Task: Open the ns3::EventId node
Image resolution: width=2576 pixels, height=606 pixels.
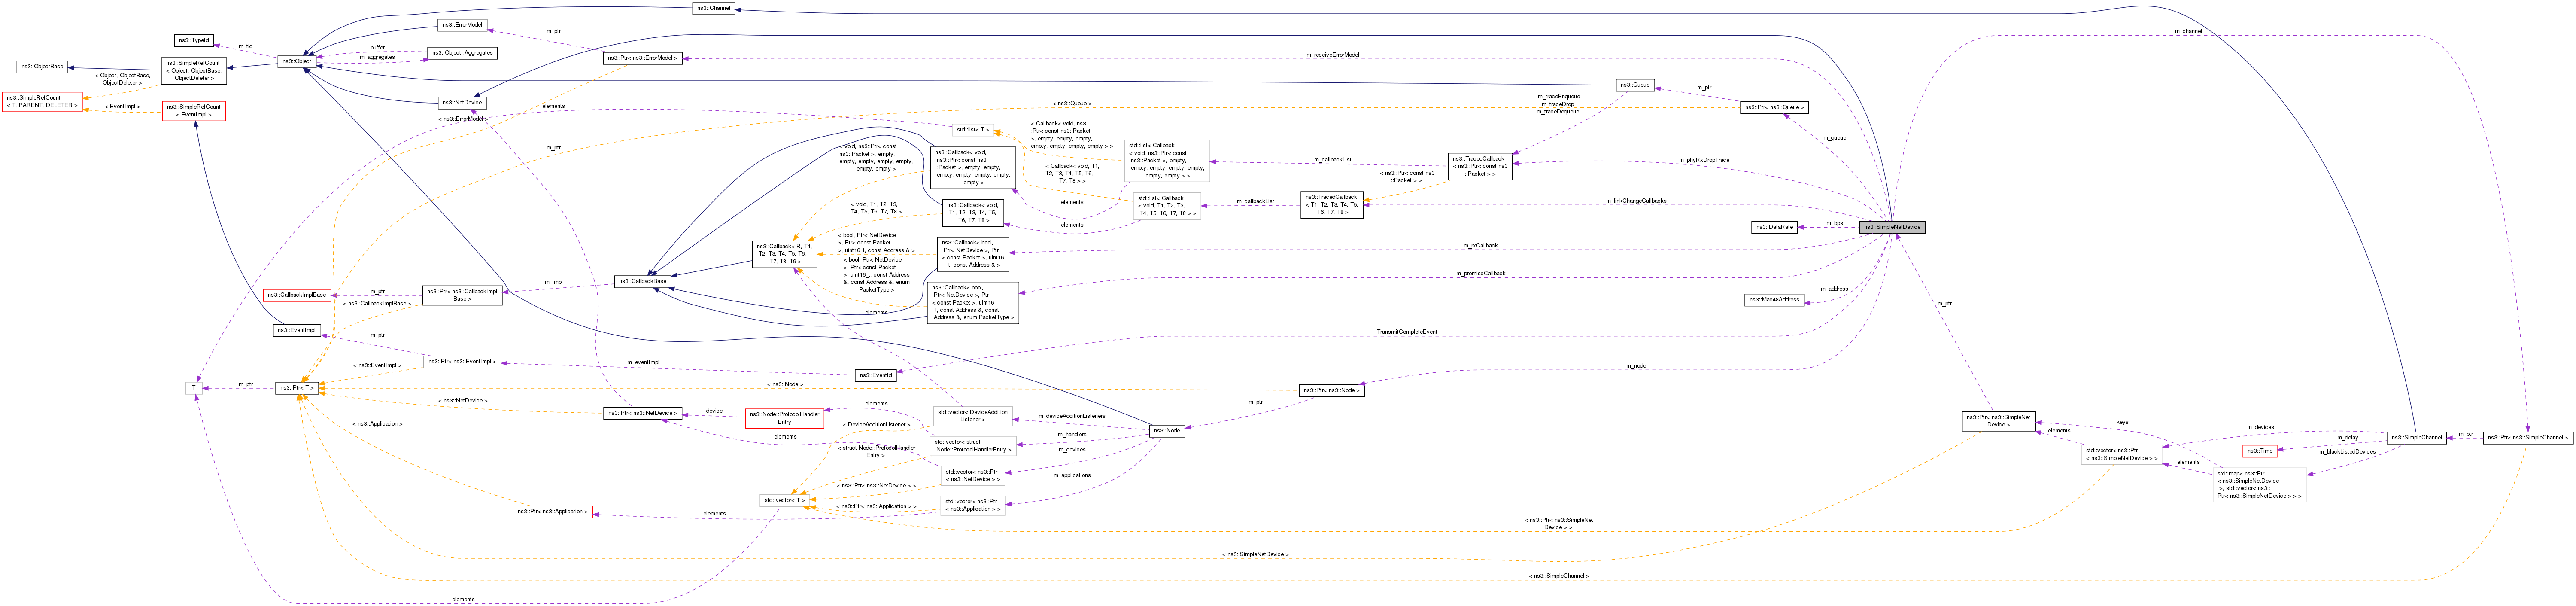Action: click(x=875, y=376)
